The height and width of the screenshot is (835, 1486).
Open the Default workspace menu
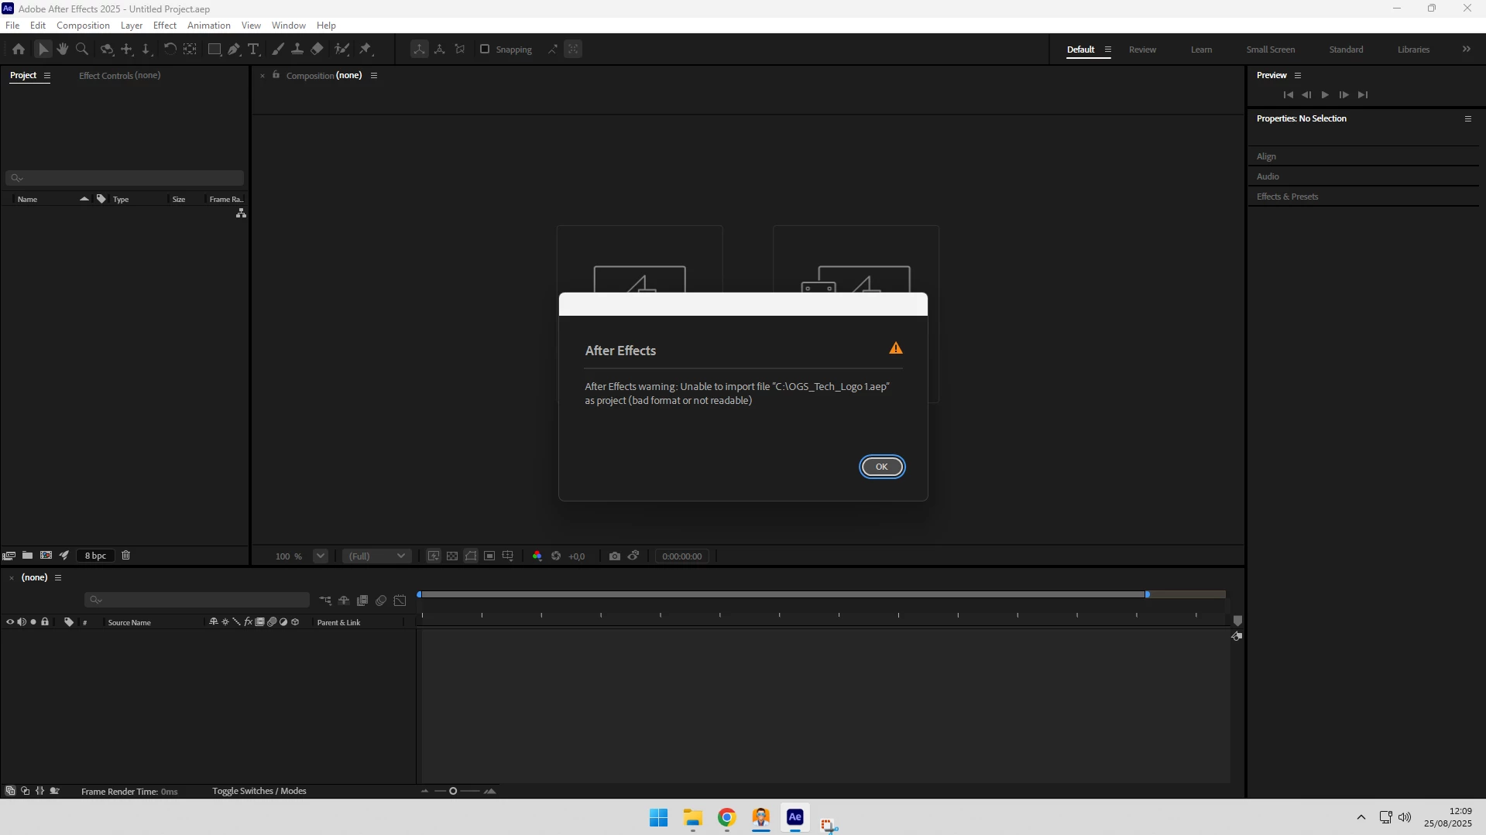tap(1108, 50)
